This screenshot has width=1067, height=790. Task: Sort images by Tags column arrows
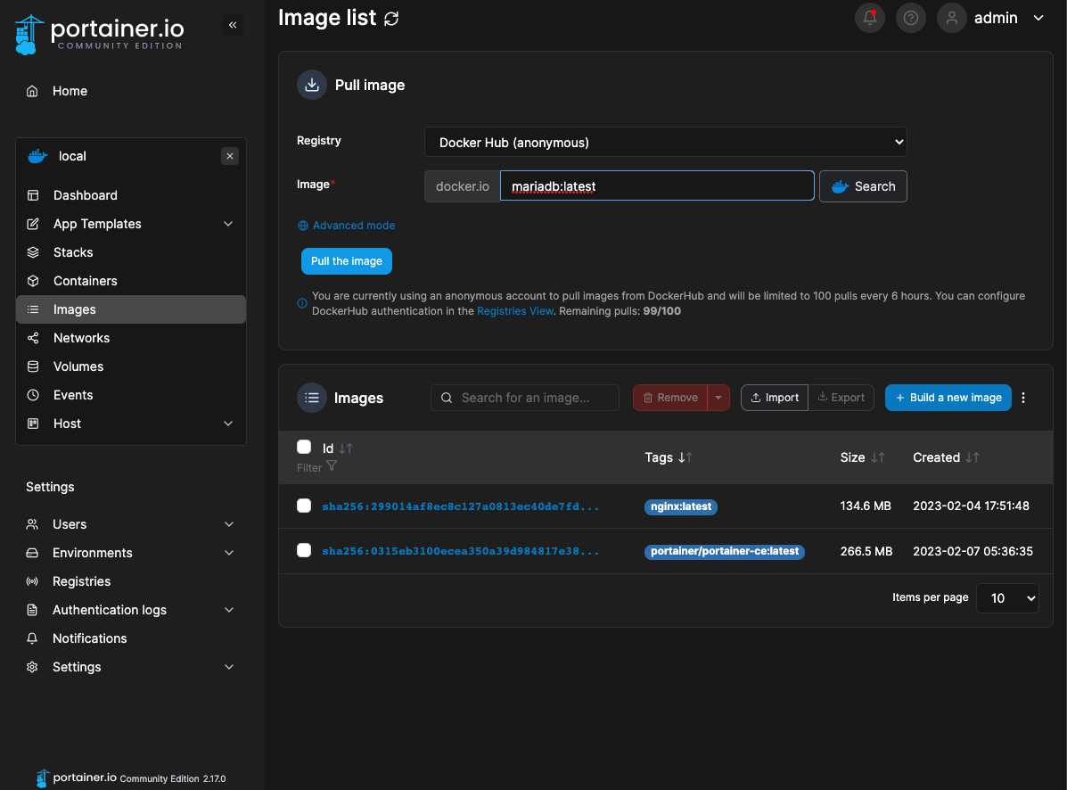point(685,457)
